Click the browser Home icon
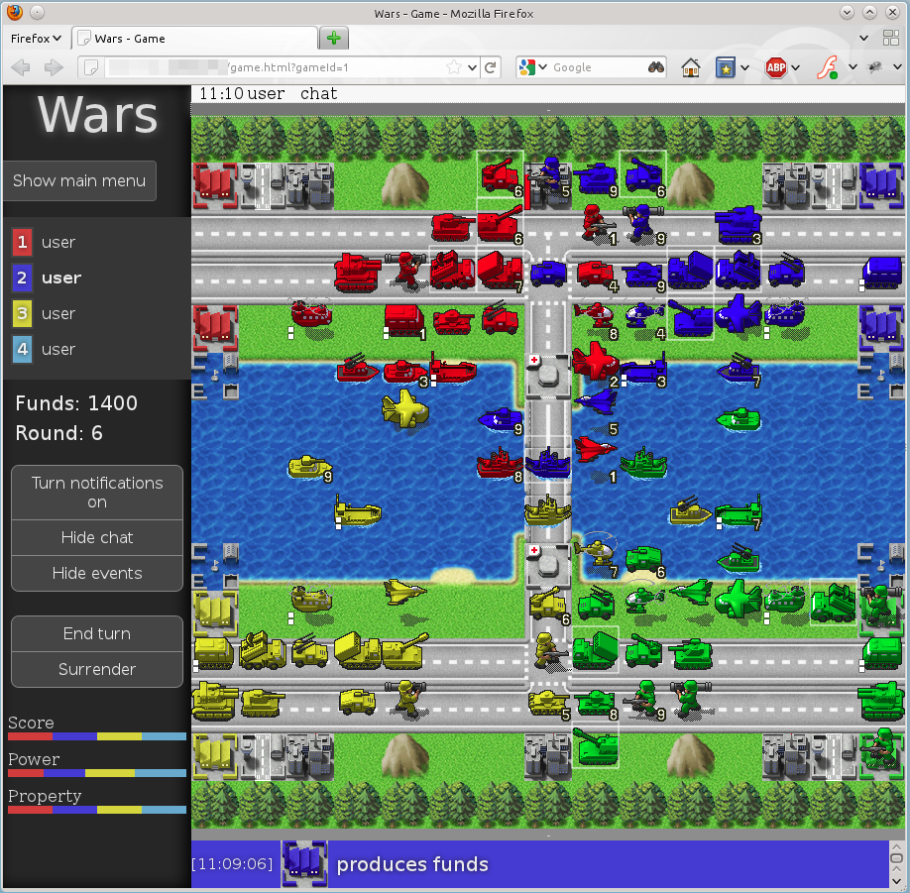The width and height of the screenshot is (910, 893). click(x=691, y=67)
